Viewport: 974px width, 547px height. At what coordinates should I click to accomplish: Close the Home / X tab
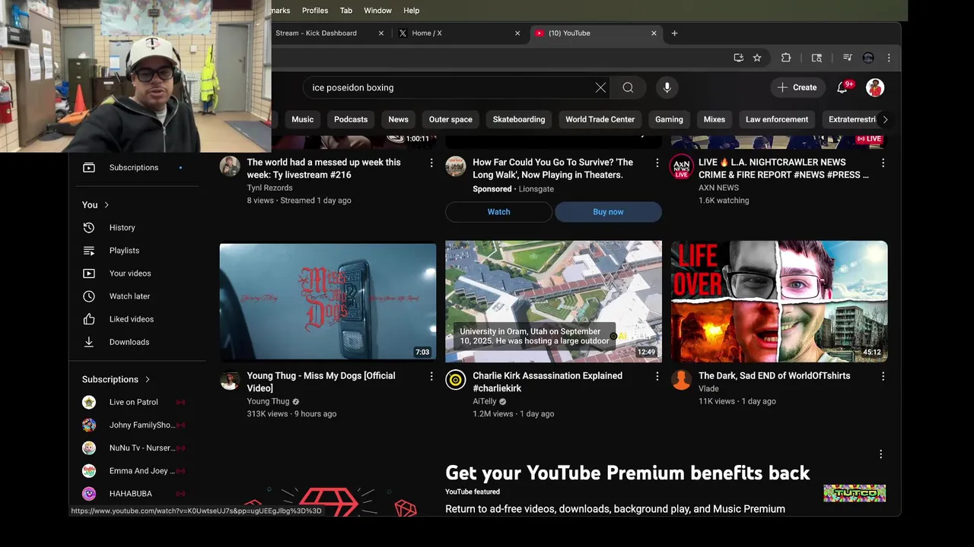click(517, 33)
